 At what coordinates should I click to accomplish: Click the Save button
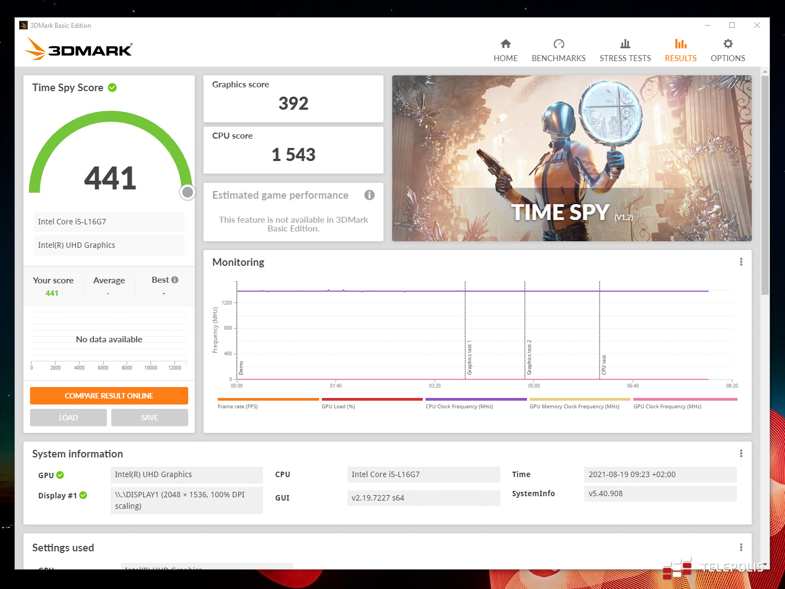149,418
